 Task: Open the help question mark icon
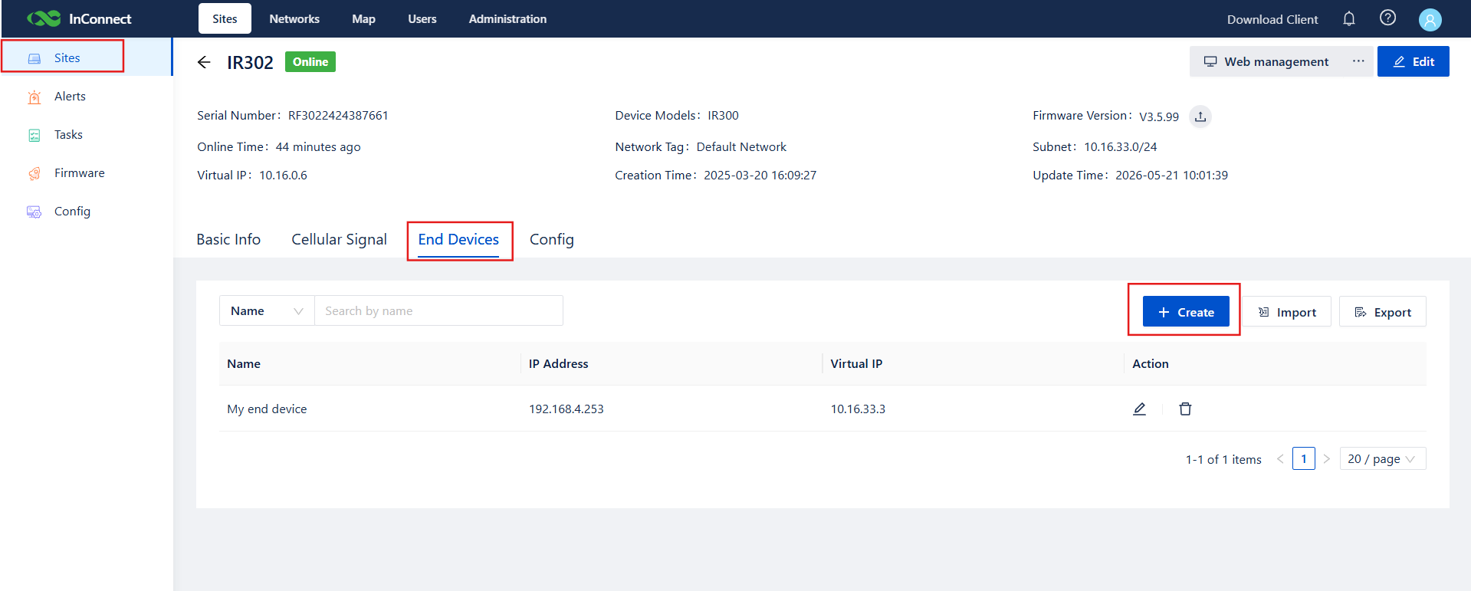pos(1387,18)
